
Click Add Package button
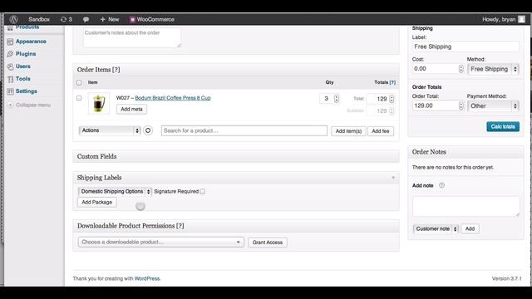[x=97, y=202]
